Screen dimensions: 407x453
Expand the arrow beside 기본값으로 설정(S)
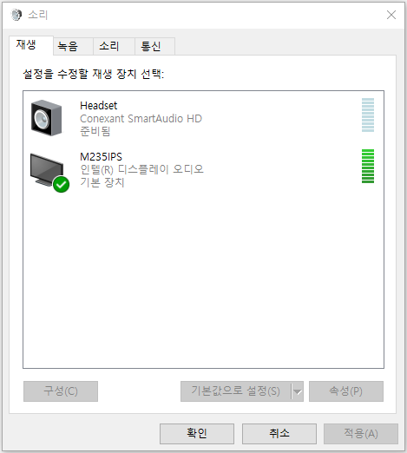pyautogui.click(x=298, y=391)
